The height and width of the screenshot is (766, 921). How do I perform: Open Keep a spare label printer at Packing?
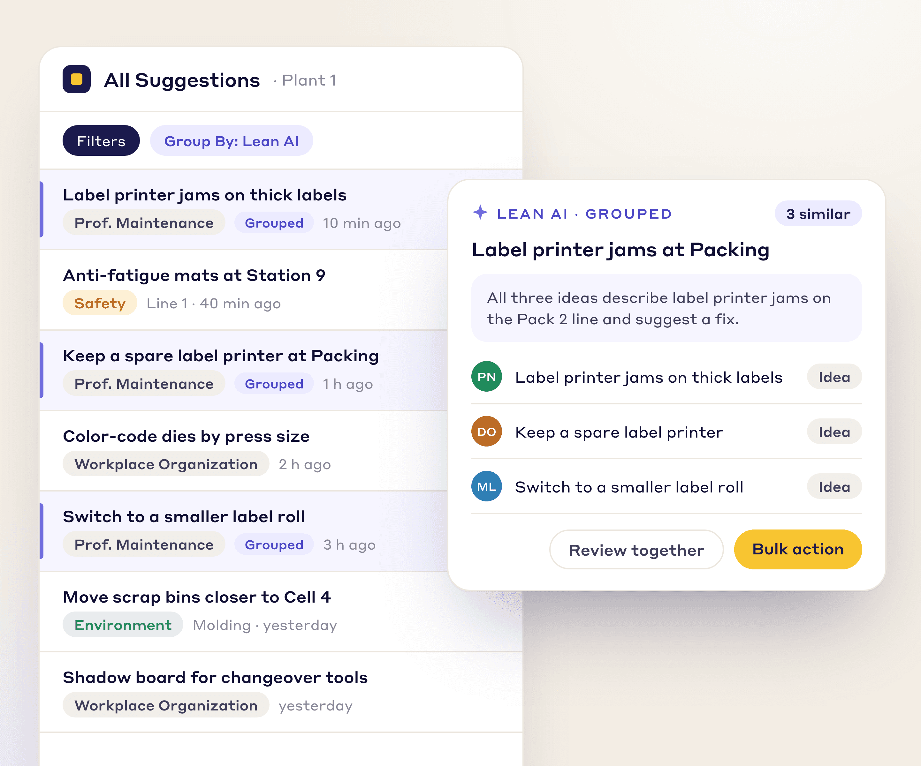pyautogui.click(x=243, y=370)
